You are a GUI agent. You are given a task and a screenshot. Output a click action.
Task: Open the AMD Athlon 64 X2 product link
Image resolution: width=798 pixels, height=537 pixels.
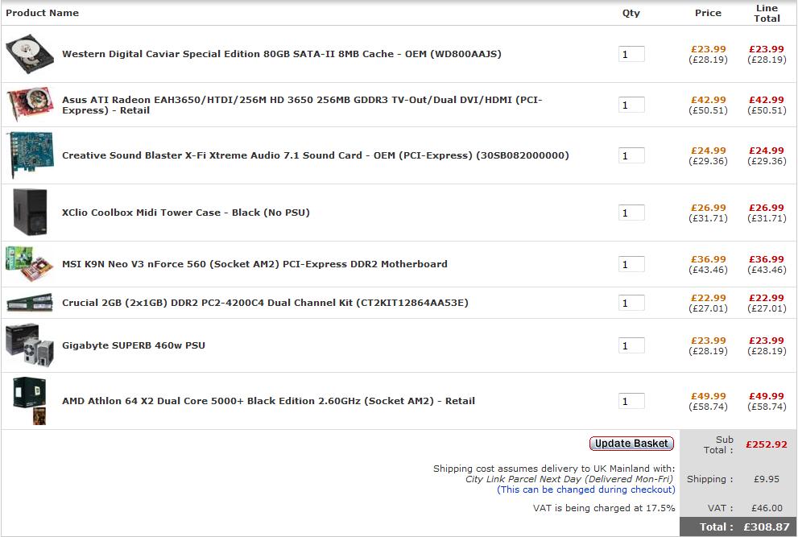pos(268,401)
